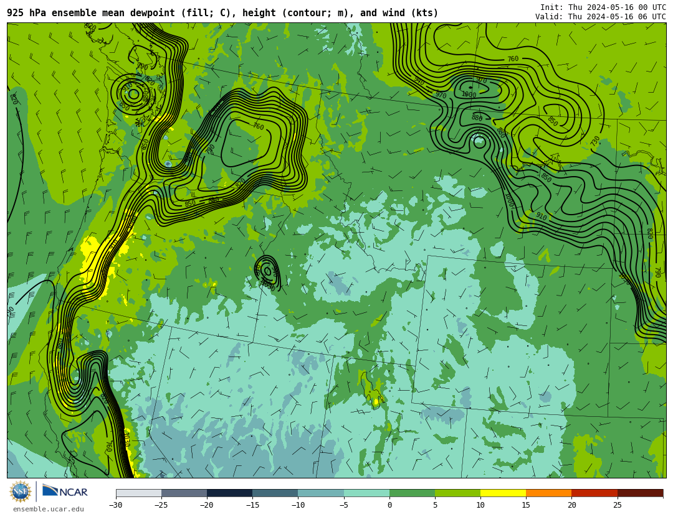Image resolution: width=673 pixels, height=517 pixels.
Task: Click the colorbar tick label 5
Action: point(435,505)
